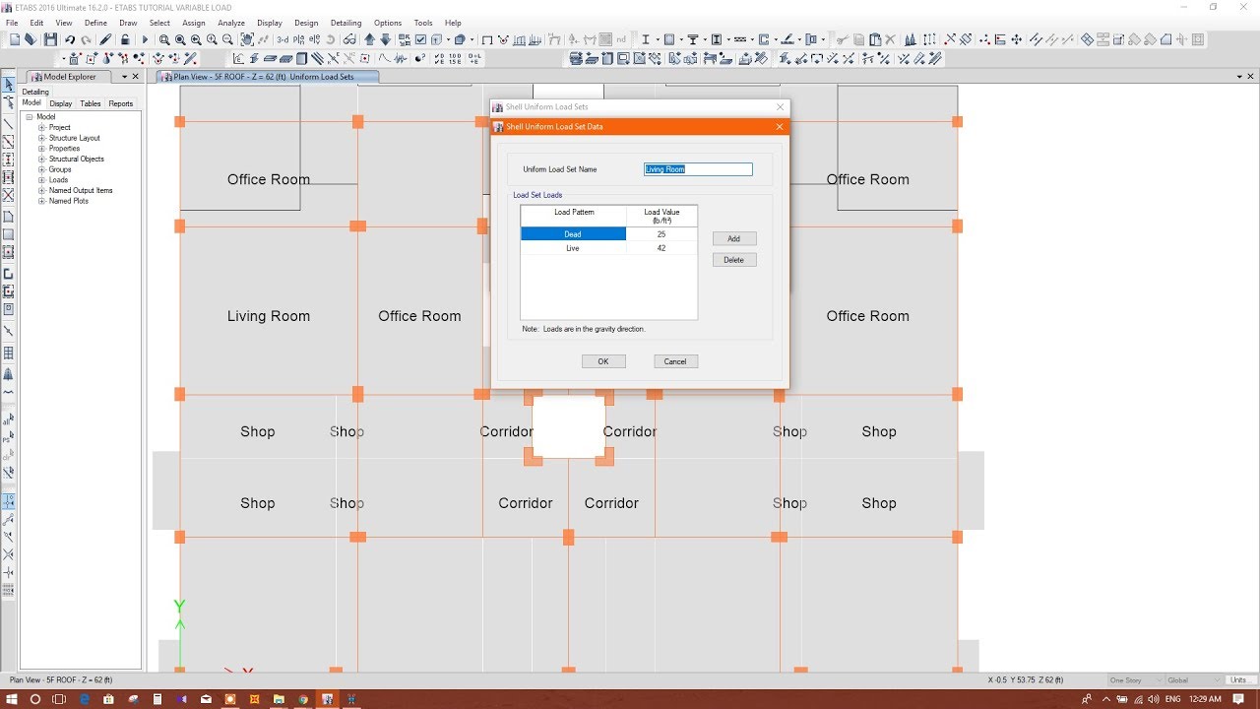Switch to the Tables tab in Model Explorer
The image size is (1260, 709).
point(90,102)
